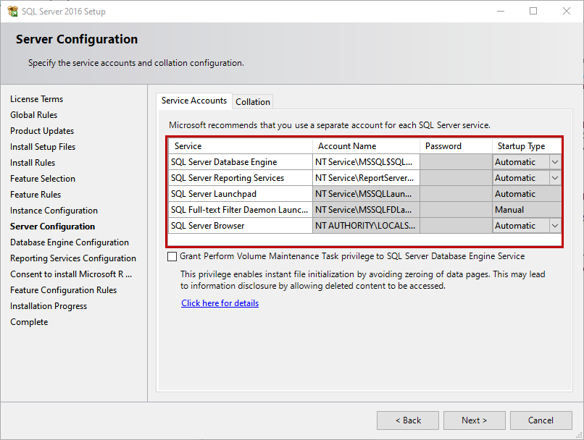Enable Grant Perform Volume Maintenance Task checkbox

[x=172, y=256]
